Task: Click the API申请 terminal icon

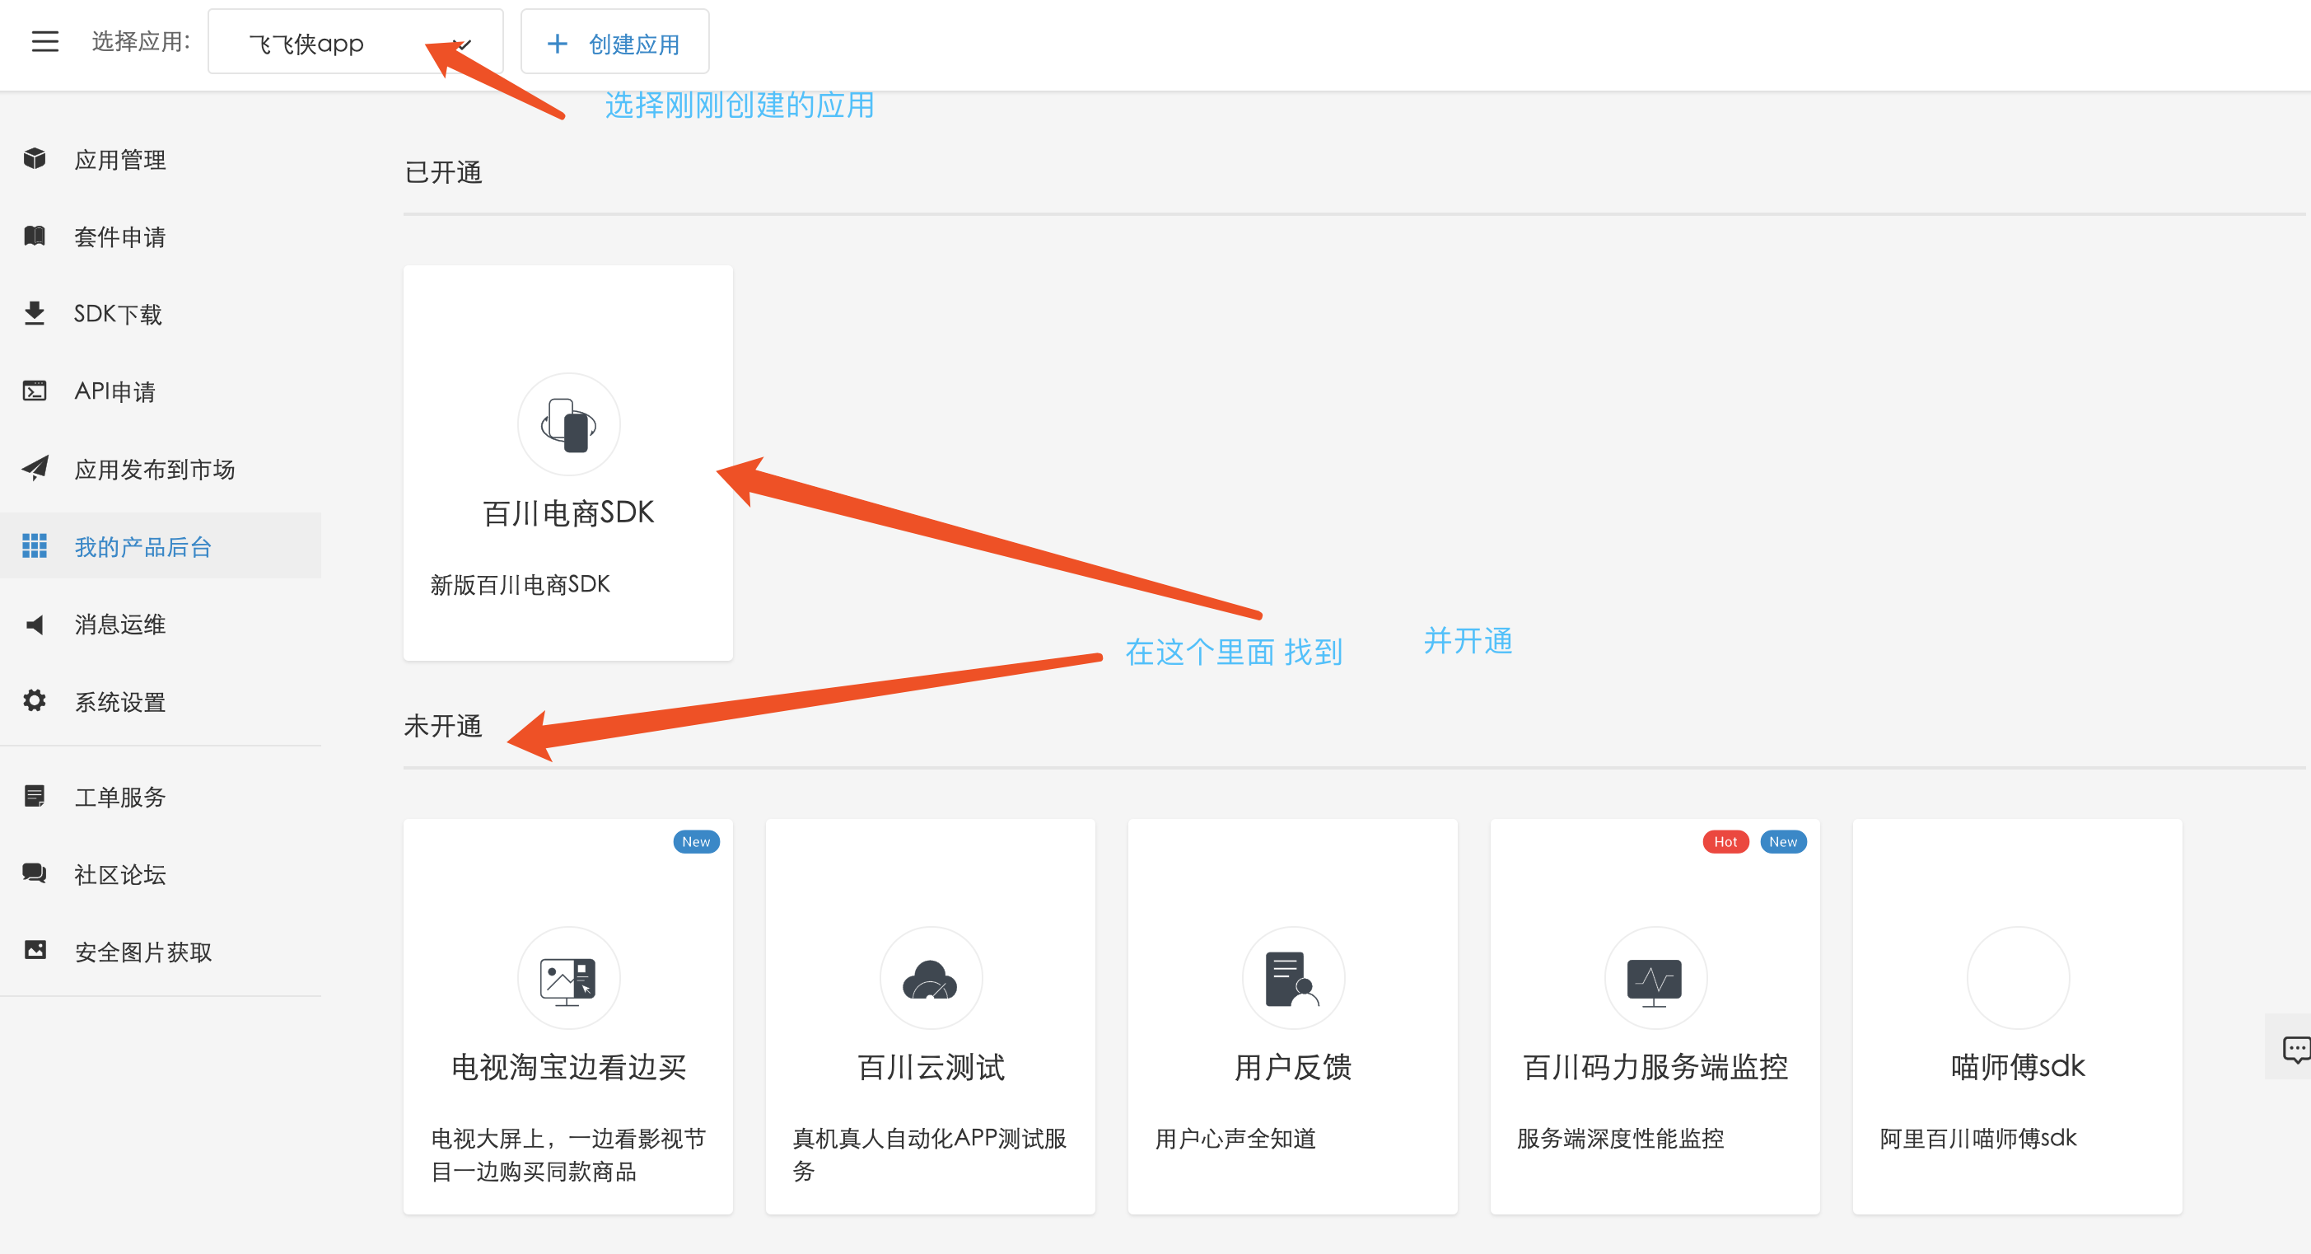Action: (x=34, y=391)
